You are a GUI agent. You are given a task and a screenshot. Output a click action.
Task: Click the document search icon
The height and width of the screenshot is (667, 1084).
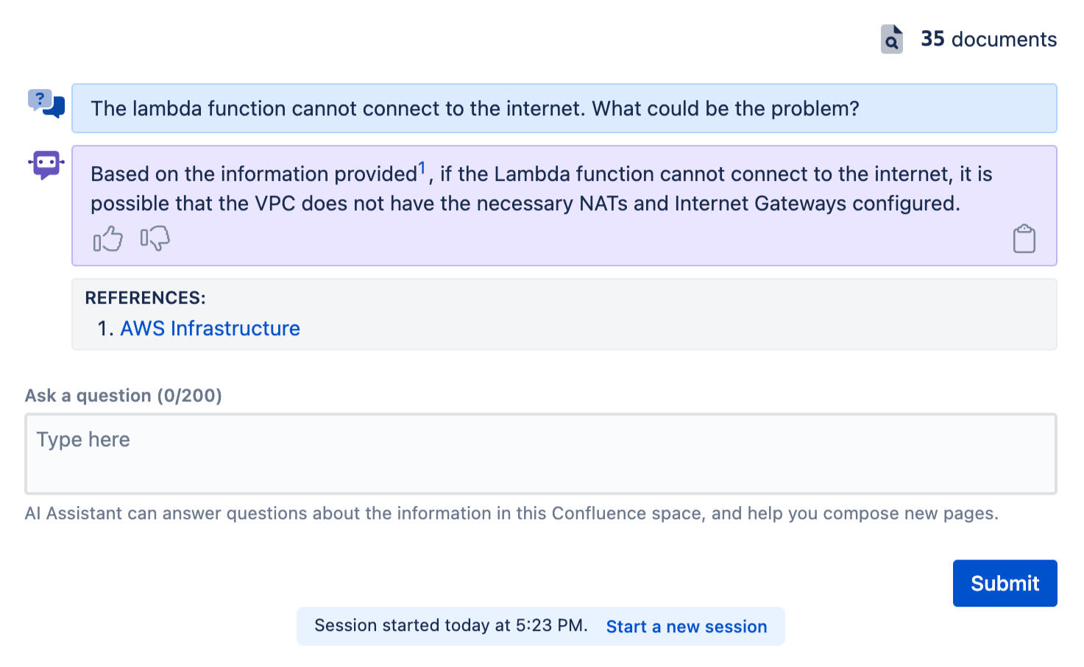891,39
